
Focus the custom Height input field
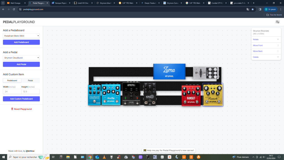[30, 91]
